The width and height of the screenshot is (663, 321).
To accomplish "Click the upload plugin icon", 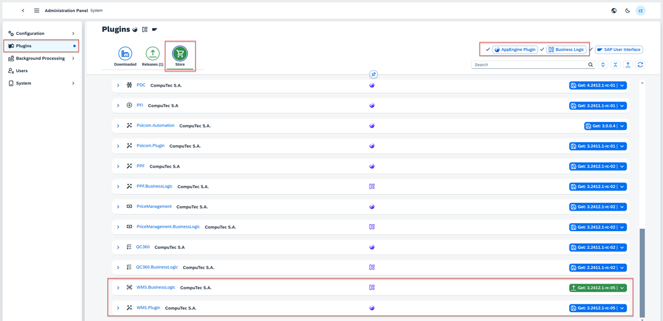I will coord(628,65).
